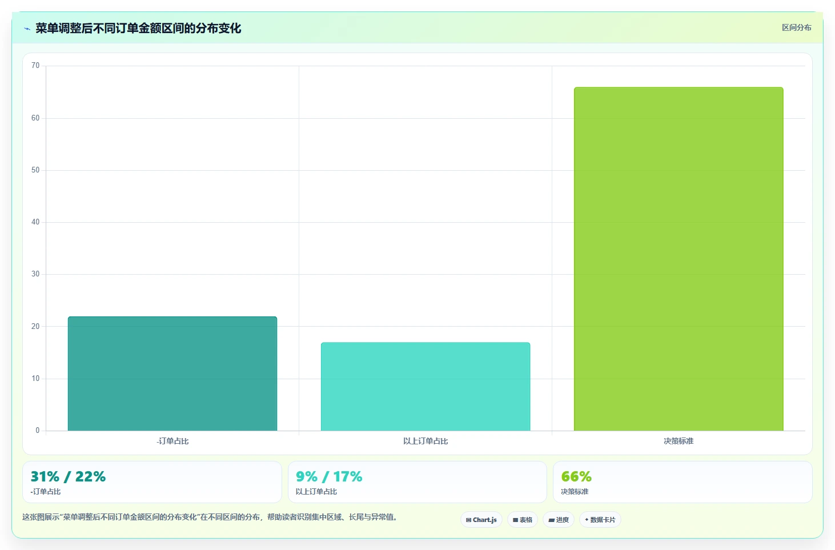This screenshot has width=835, height=550.
Task: Select the Chart.js tag chip
Action: click(x=481, y=520)
